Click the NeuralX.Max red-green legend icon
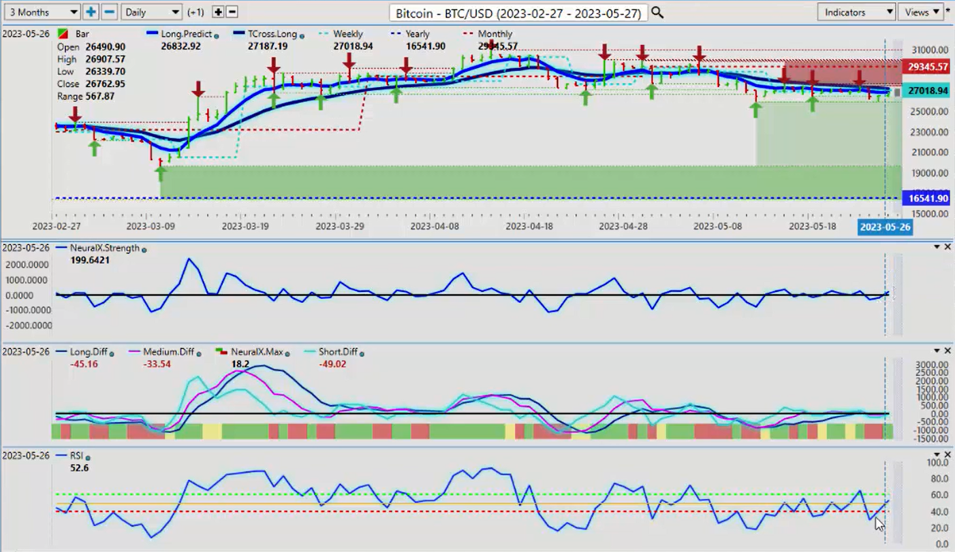955x552 pixels. (x=221, y=352)
